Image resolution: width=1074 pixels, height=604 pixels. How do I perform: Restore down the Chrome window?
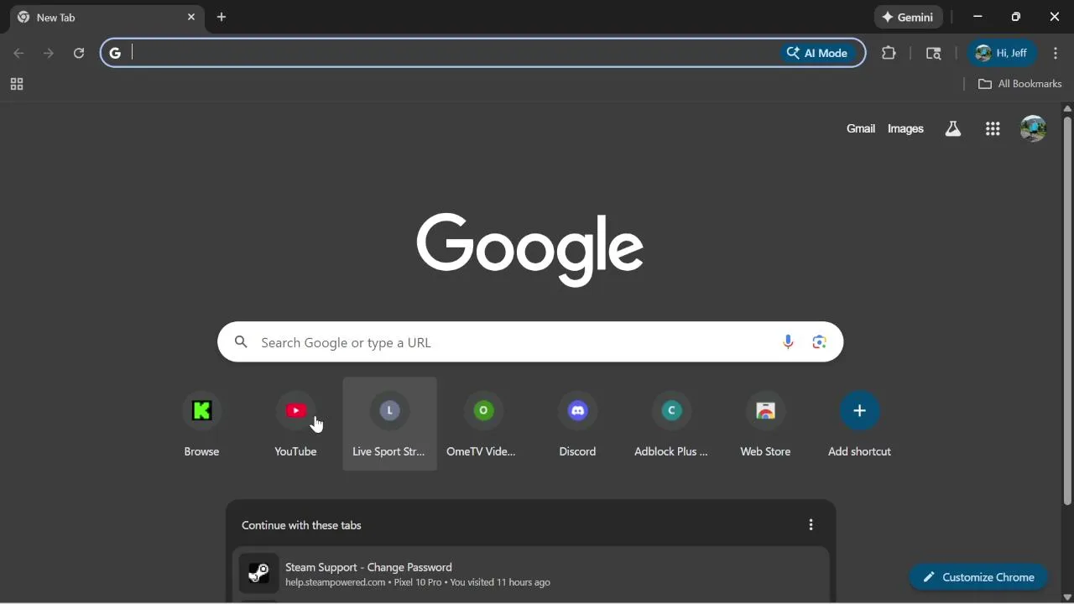click(1016, 17)
